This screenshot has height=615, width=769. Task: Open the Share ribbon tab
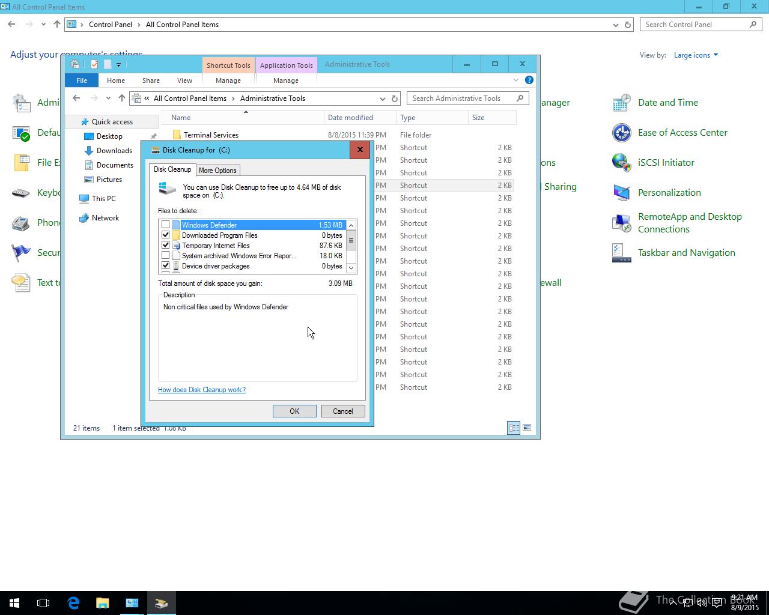pyautogui.click(x=151, y=80)
